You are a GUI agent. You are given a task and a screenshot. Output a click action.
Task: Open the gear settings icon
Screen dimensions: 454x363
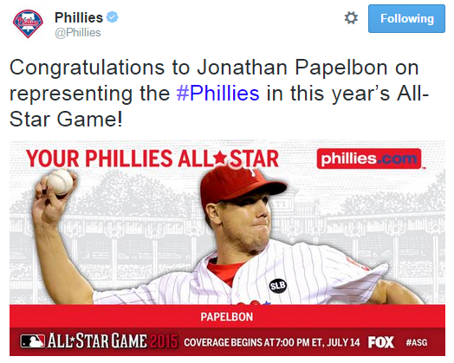click(351, 18)
